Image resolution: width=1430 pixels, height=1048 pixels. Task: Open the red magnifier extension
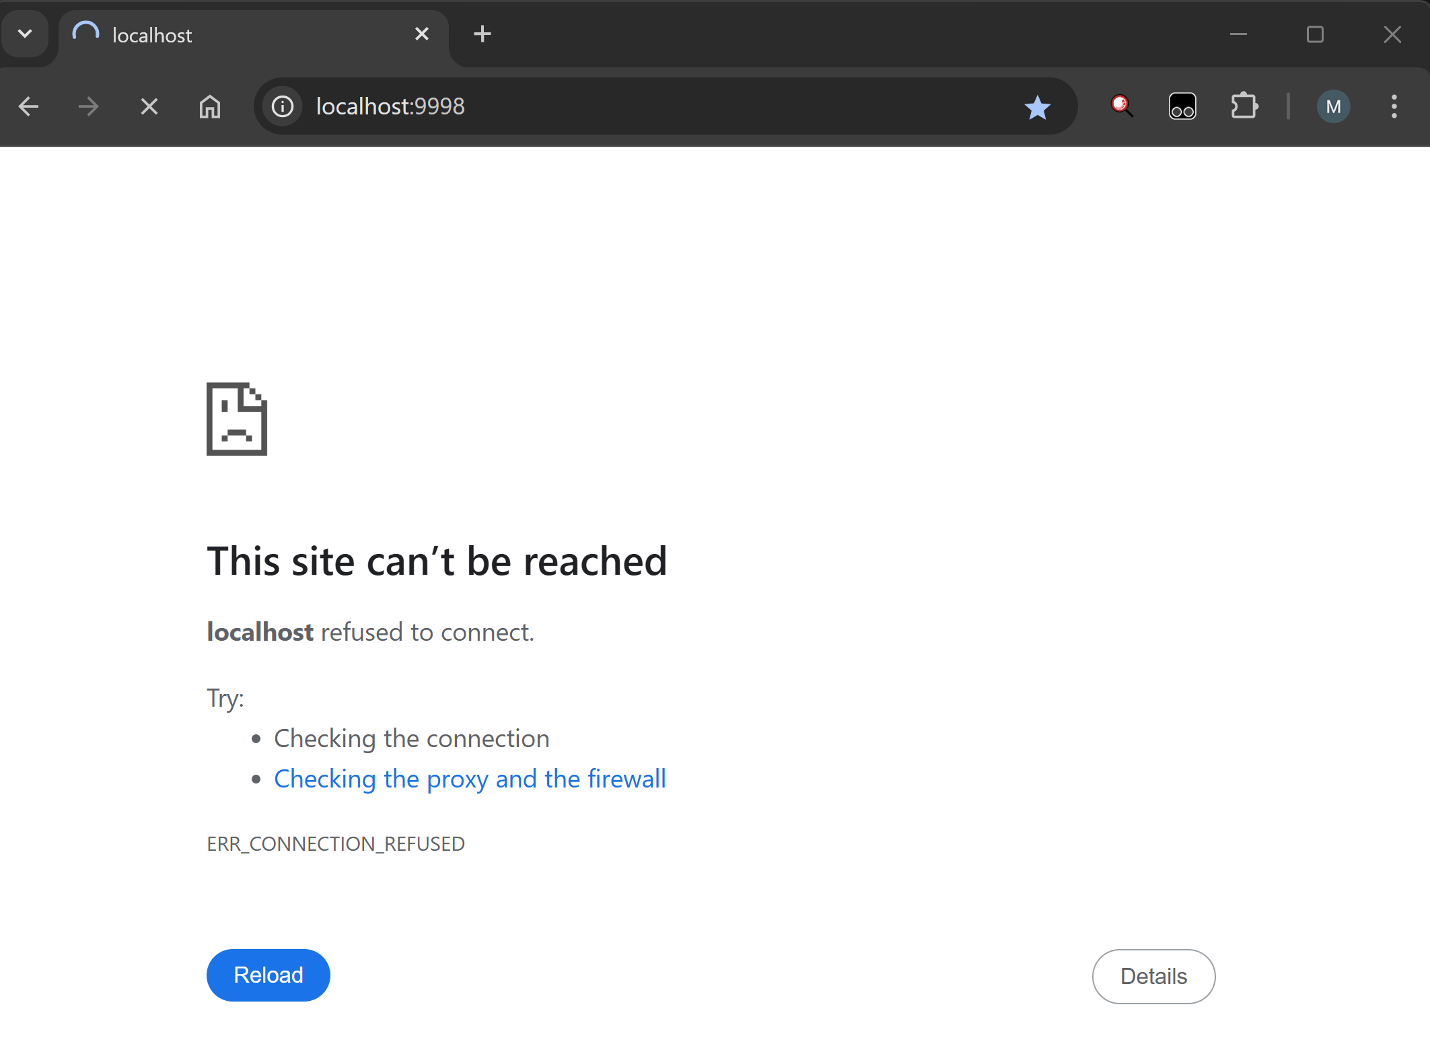click(1121, 106)
